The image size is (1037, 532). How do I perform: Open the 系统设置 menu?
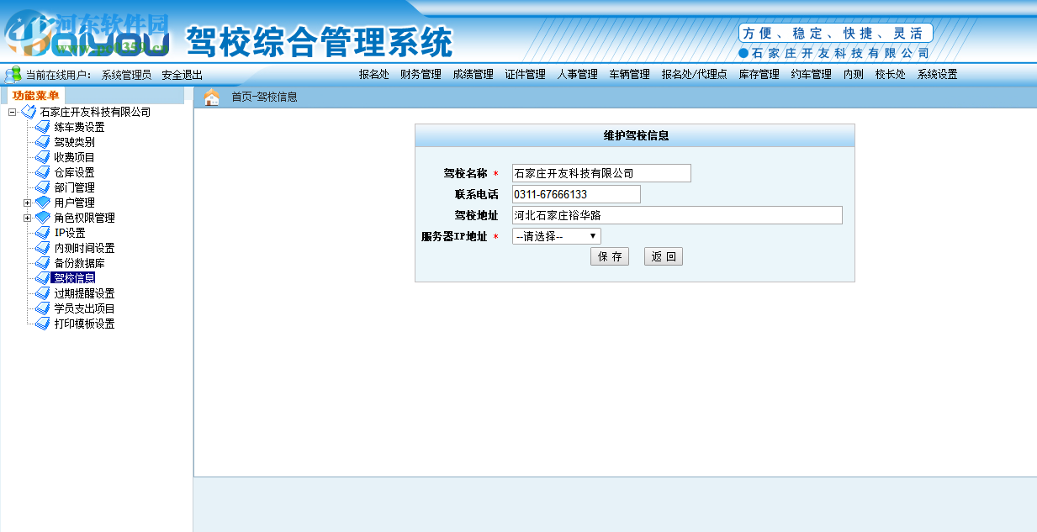[936, 74]
